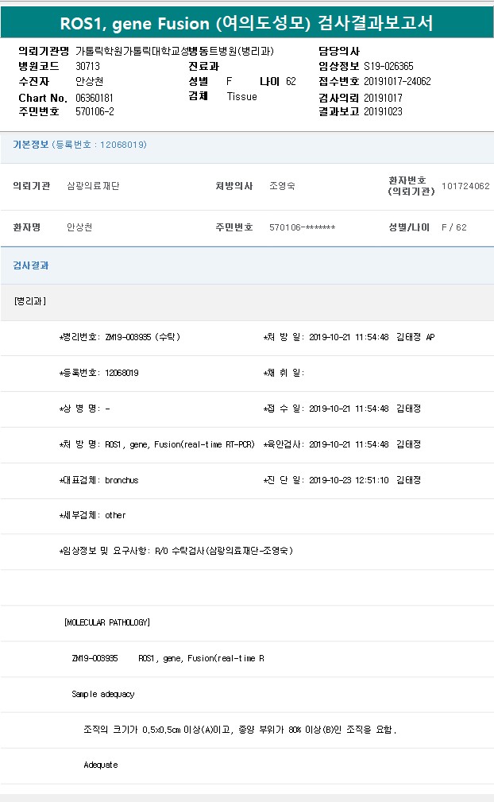Click the report title header banner

click(247, 22)
